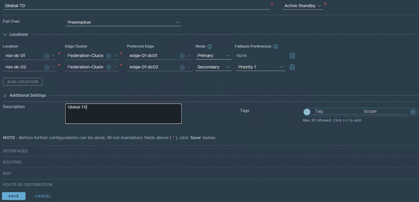The height and width of the screenshot is (202, 419).
Task: Click the Global-T0 name field
Action: (136, 6)
